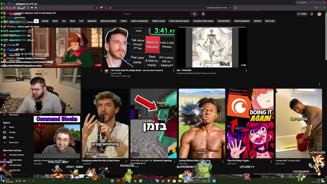Select the Recently uploaded chip
The image size is (327, 184).
pos(242,21)
